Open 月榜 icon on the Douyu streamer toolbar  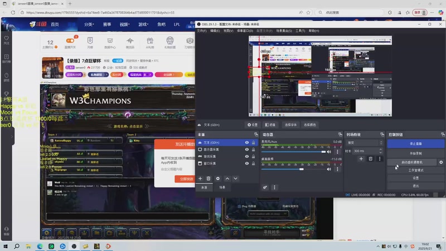[90, 43]
